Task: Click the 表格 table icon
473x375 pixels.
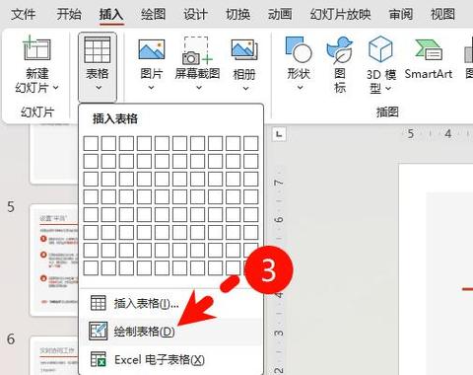Action: (98, 49)
